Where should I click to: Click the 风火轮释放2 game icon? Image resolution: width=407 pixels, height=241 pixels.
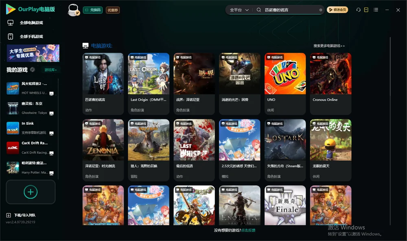pyautogui.click(x=13, y=88)
